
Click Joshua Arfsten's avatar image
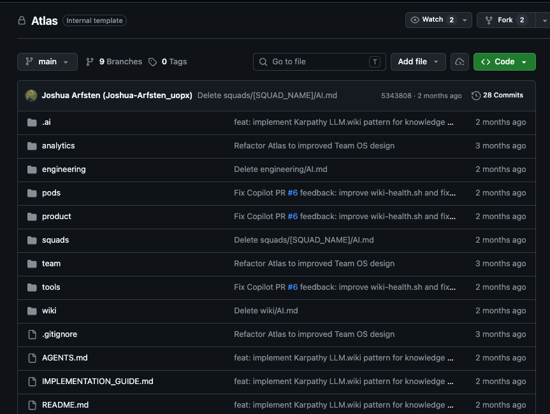31,96
